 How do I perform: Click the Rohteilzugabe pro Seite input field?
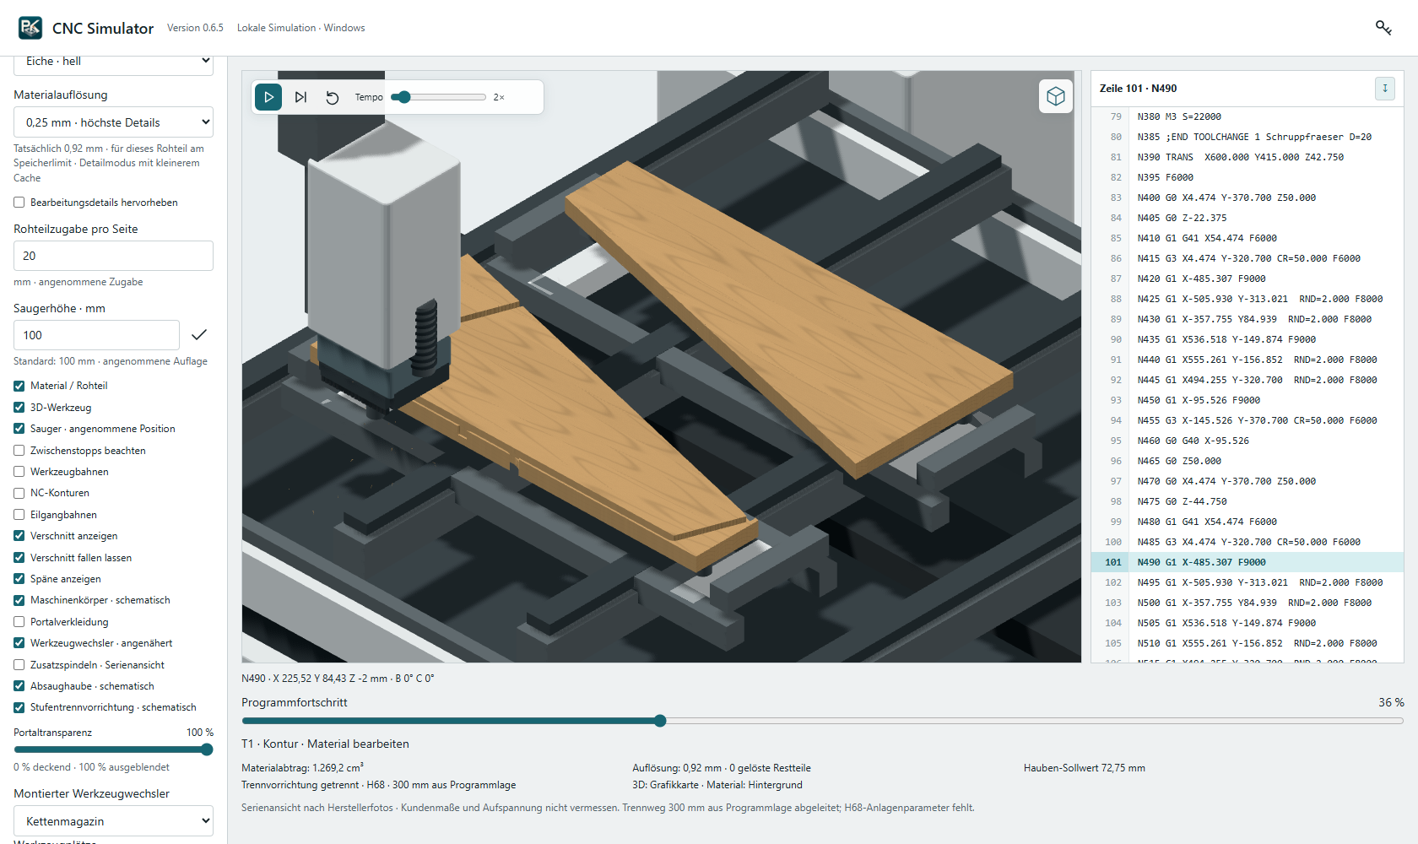[113, 256]
